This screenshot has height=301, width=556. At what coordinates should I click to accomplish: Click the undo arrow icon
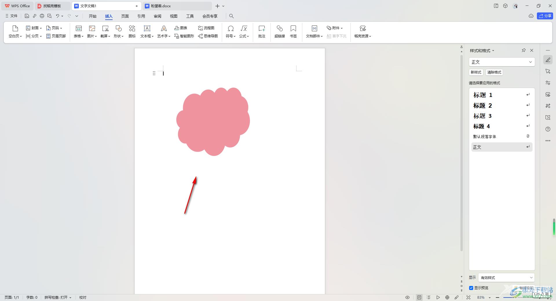click(x=58, y=16)
